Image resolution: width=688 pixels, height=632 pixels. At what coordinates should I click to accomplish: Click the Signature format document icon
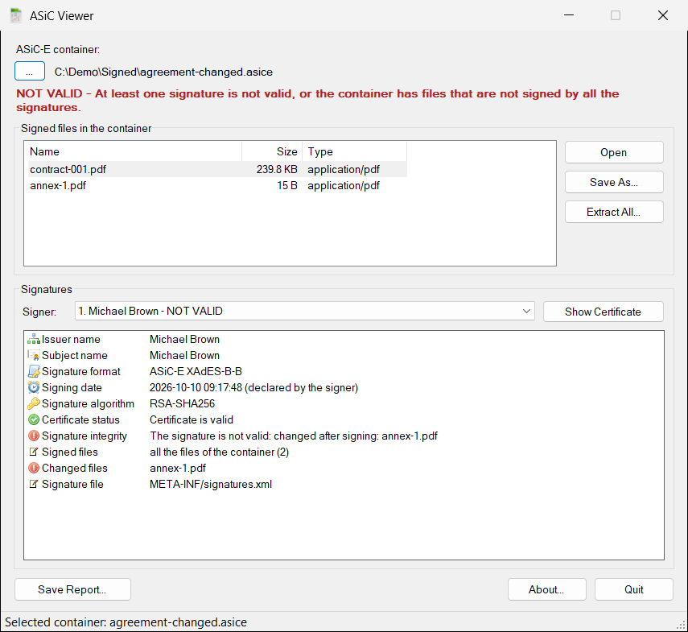(x=34, y=371)
